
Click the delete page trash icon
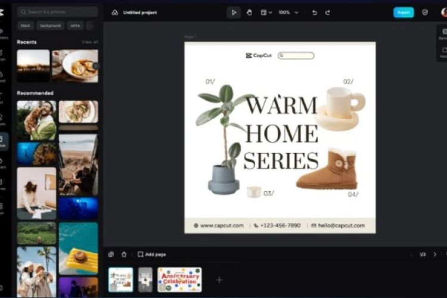click(124, 254)
